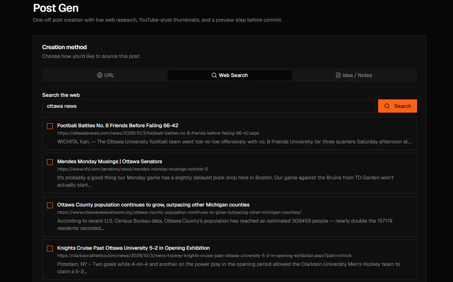Click the 'Search the web' label

click(61, 95)
